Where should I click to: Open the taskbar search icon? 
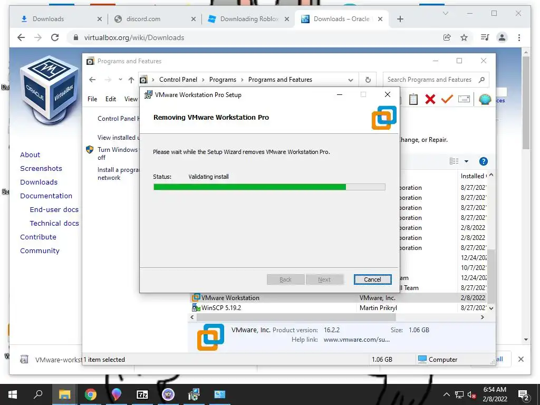pos(38,394)
